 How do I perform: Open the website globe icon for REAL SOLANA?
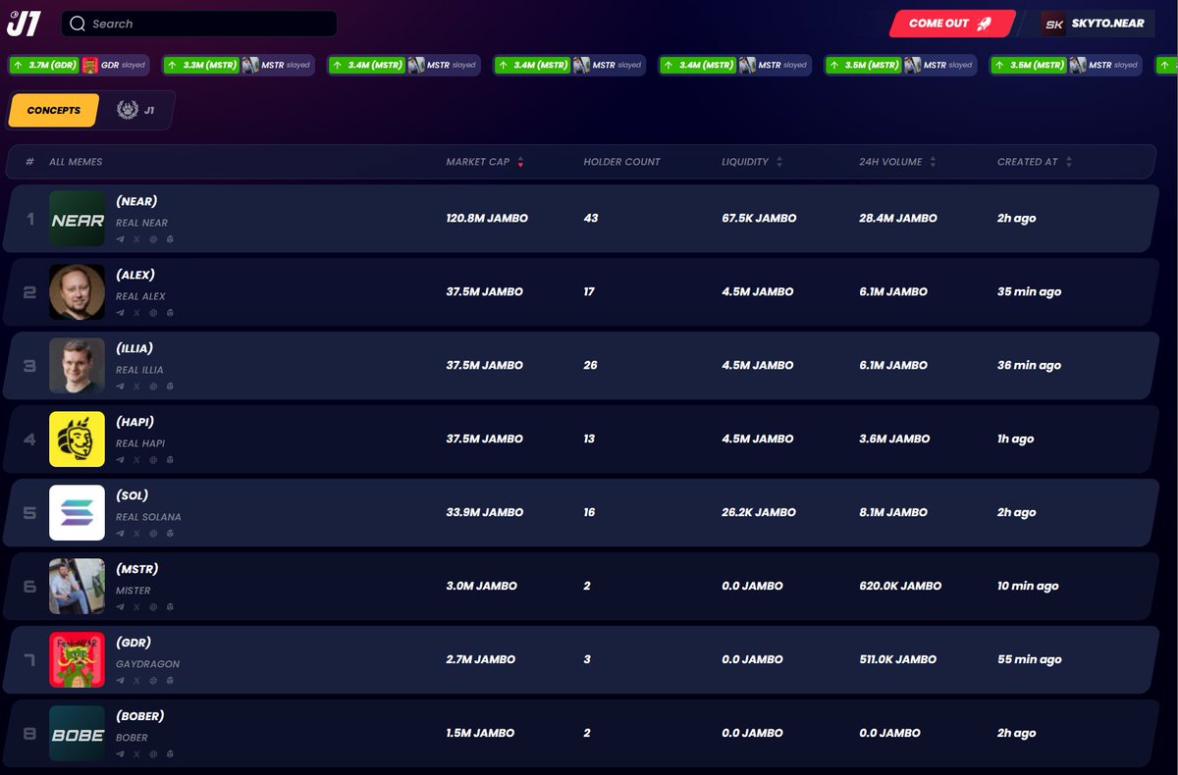tap(153, 534)
